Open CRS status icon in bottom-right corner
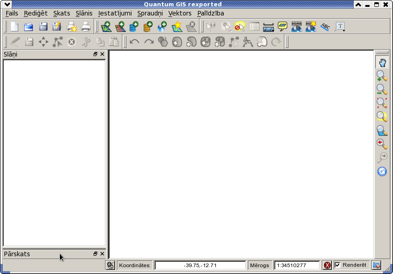 (377, 265)
